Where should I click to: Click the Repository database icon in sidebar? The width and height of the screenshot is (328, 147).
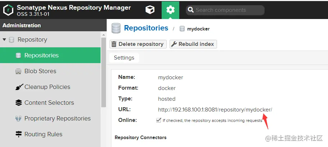[x=11, y=40]
